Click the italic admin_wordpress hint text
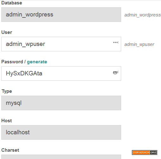Viewport: 161px width, 159px height. (x=142, y=15)
